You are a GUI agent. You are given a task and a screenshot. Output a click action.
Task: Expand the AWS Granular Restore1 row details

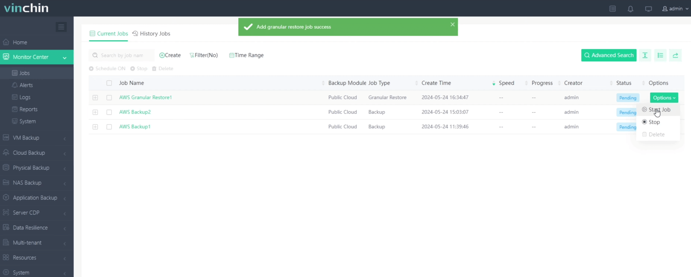95,98
